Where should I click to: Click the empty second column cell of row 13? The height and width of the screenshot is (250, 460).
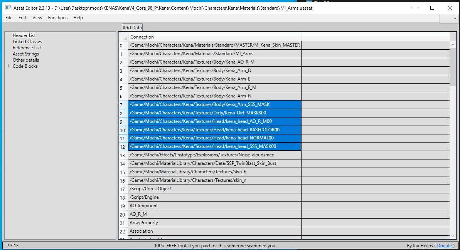(x=376, y=155)
